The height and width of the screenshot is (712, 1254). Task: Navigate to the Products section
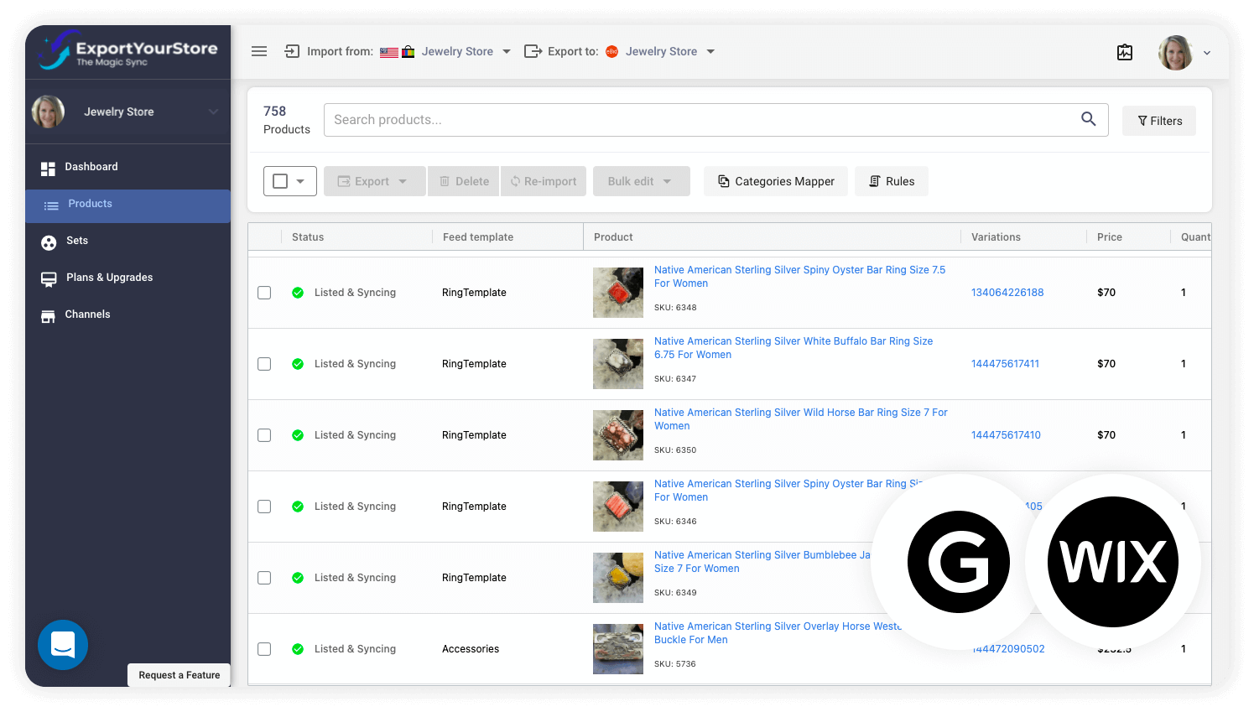(90, 204)
